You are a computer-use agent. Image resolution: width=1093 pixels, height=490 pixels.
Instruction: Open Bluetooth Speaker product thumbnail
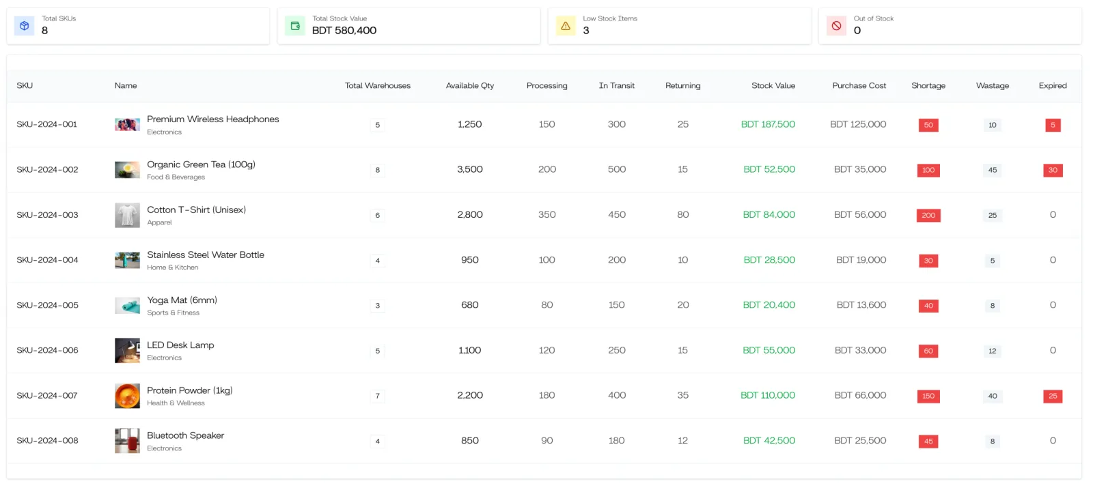click(127, 441)
